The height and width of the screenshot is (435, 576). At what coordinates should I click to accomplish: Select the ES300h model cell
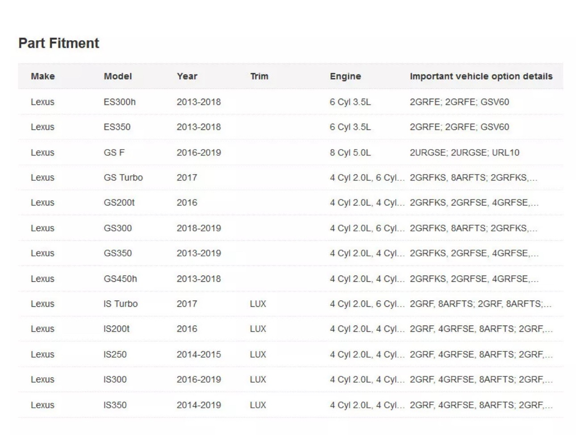[x=119, y=102]
